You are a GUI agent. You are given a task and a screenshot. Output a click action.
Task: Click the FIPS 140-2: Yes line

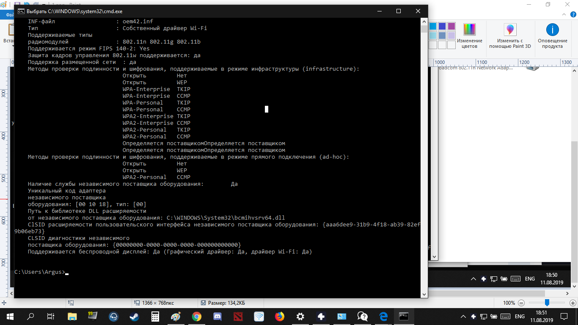89,48
